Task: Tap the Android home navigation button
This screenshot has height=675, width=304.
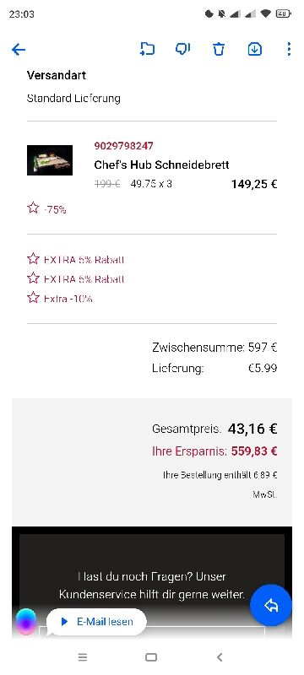Action: [151, 657]
